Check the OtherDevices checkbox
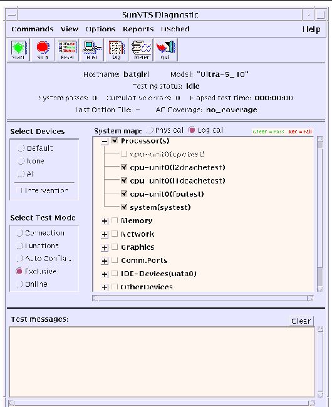 pos(115,287)
